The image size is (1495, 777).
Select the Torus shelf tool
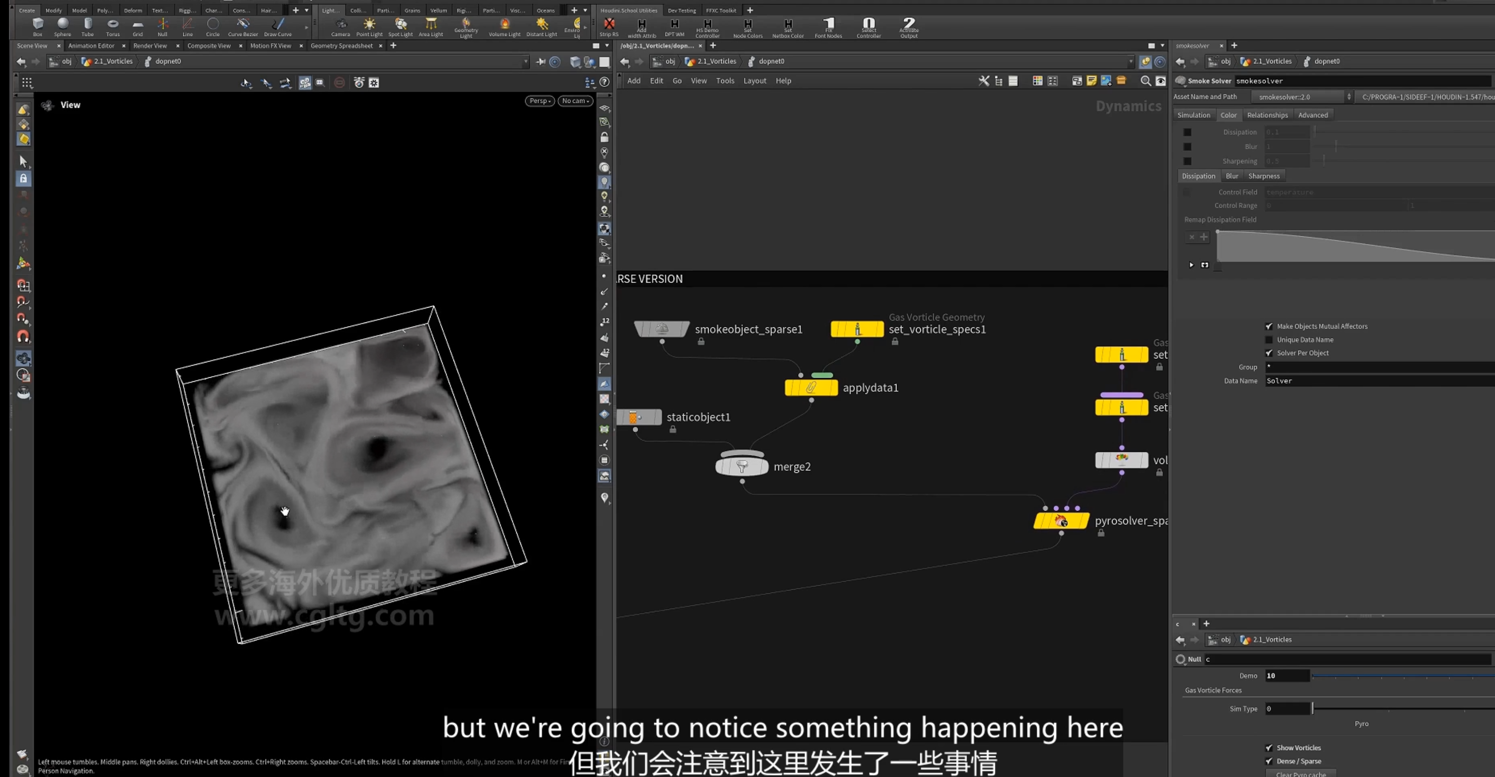113,26
